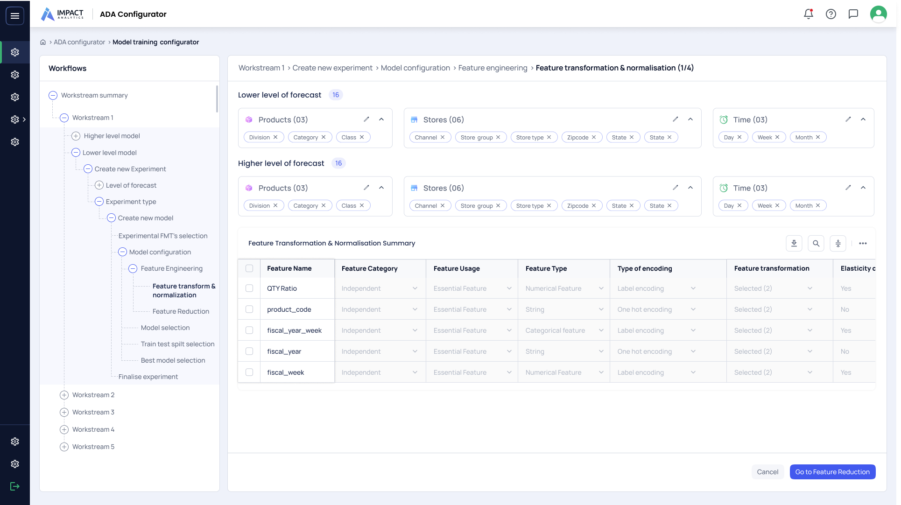Open the hamburger menu button
The width and height of the screenshot is (901, 505).
15,16
